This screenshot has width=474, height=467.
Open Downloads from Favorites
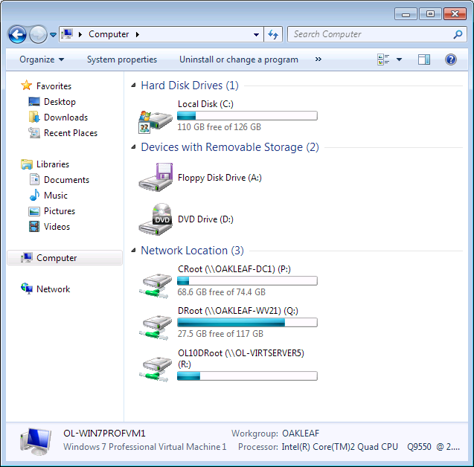point(65,117)
